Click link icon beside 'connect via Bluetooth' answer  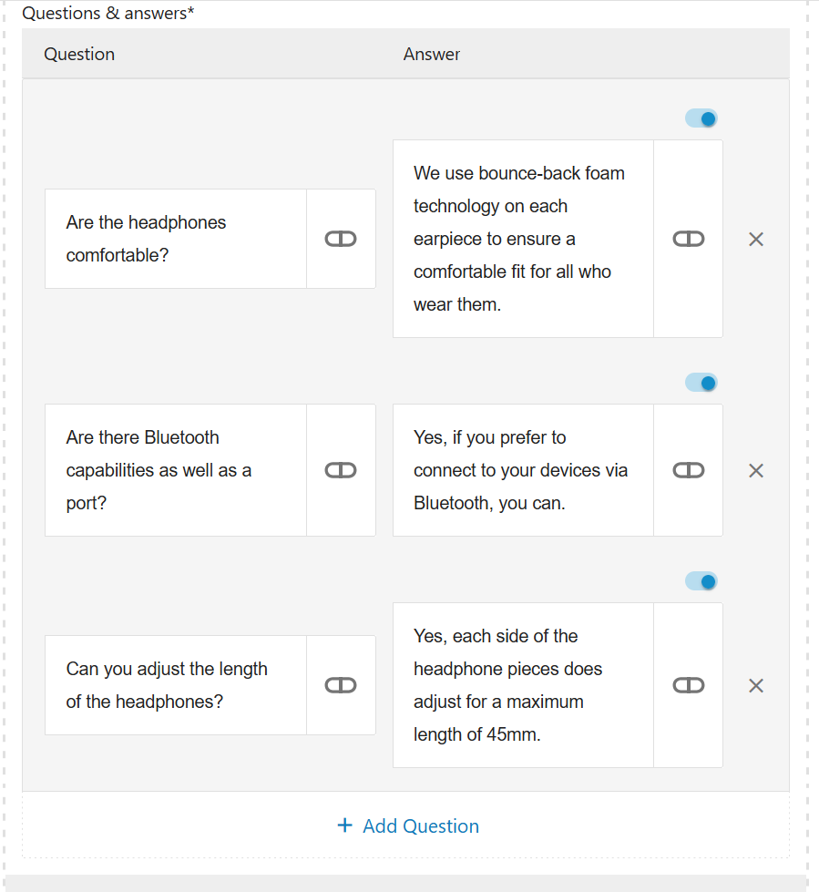click(688, 470)
